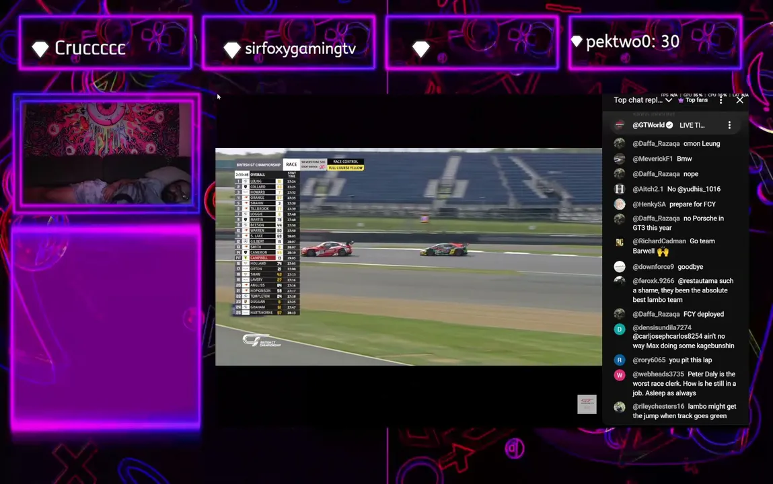Click the @rileychesters16 avatar
Image resolution: width=773 pixels, height=484 pixels.
pyautogui.click(x=620, y=407)
